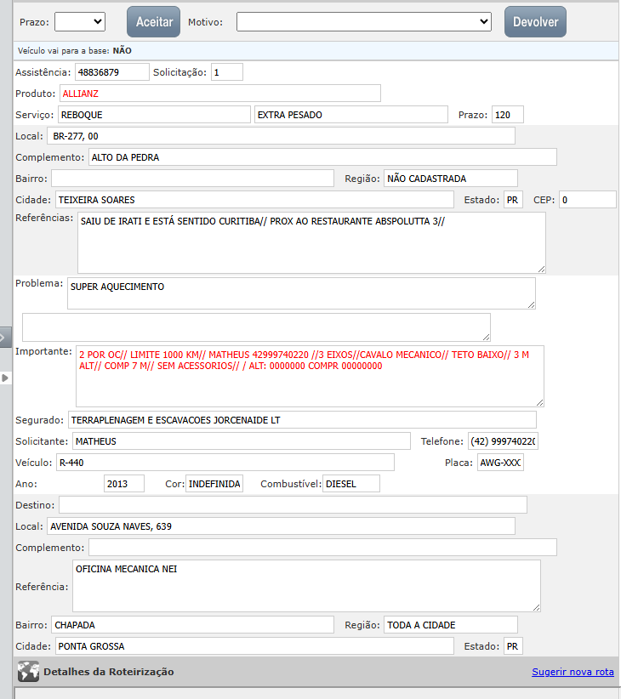Click the CEP field
Image resolution: width=621 pixels, height=699 pixels.
pos(588,200)
